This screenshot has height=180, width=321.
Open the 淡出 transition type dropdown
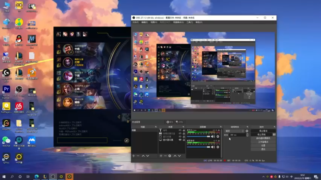click(235, 131)
